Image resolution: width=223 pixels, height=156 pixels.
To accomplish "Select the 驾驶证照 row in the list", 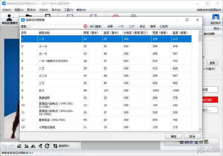I will [45, 97].
